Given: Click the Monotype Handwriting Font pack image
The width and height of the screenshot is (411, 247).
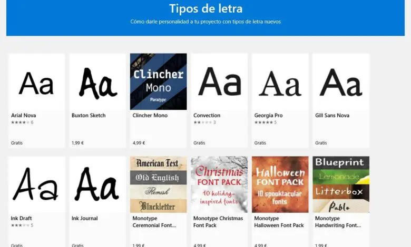Looking at the screenshot, I should pyautogui.click(x=341, y=184).
